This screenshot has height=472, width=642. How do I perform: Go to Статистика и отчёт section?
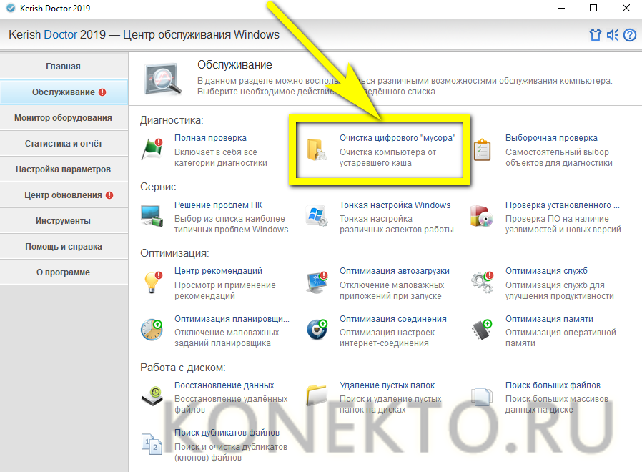tap(64, 144)
